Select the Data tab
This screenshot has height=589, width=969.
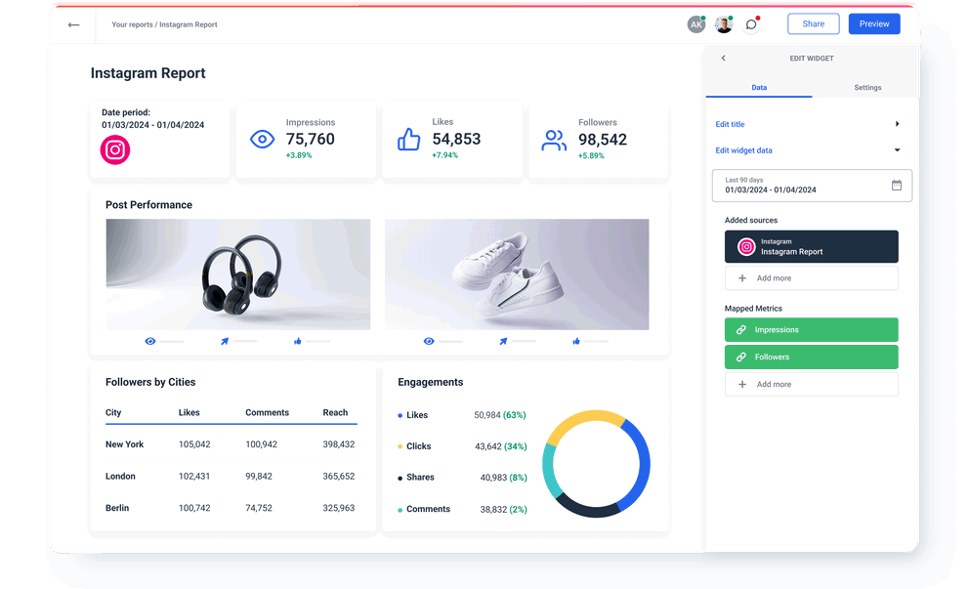coord(759,87)
